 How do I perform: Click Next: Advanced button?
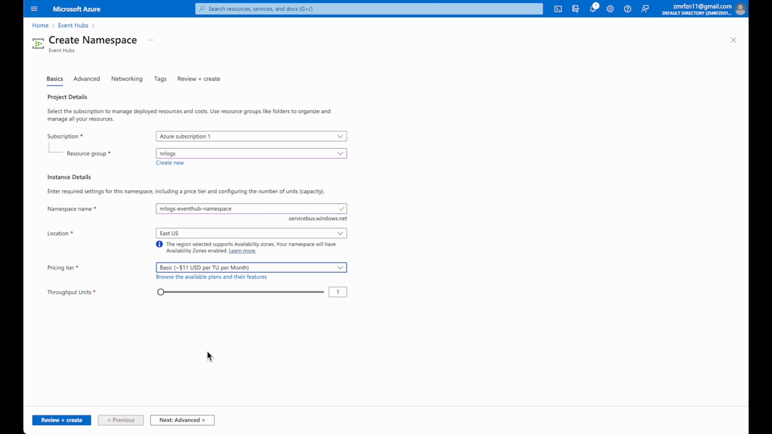pyautogui.click(x=182, y=420)
